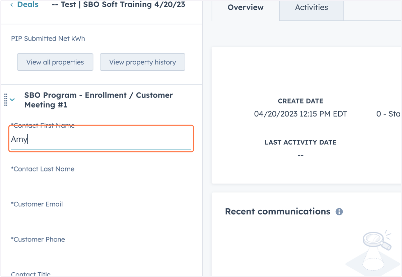Image resolution: width=402 pixels, height=277 pixels.
Task: Click the back chevron beside Deals
Action: [x=12, y=5]
